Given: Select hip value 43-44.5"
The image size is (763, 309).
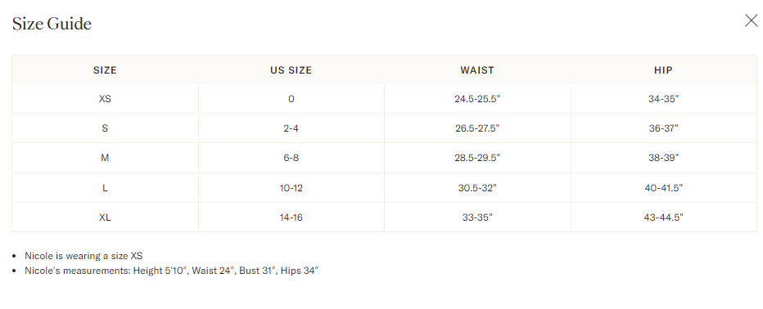Looking at the screenshot, I should pos(663,217).
